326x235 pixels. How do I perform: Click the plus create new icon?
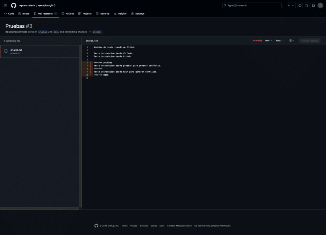coord(289,5)
